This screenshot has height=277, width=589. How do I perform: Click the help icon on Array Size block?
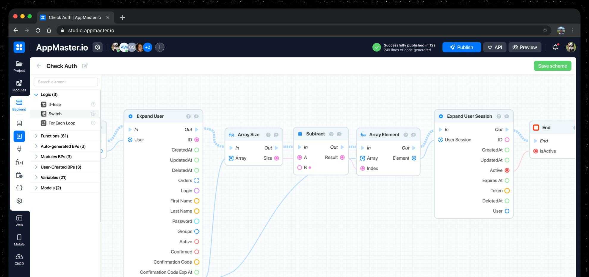(x=268, y=135)
